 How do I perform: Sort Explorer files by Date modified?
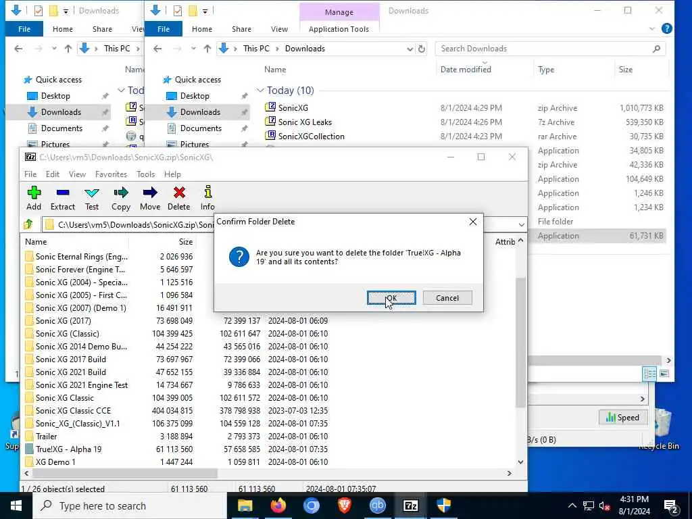pos(466,70)
